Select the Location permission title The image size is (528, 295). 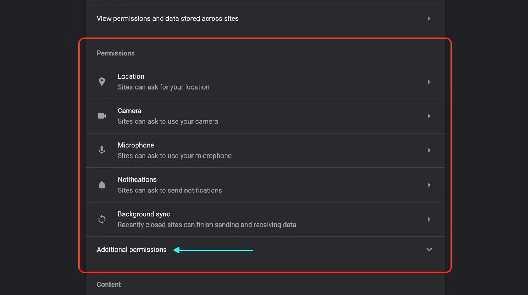pyautogui.click(x=131, y=76)
